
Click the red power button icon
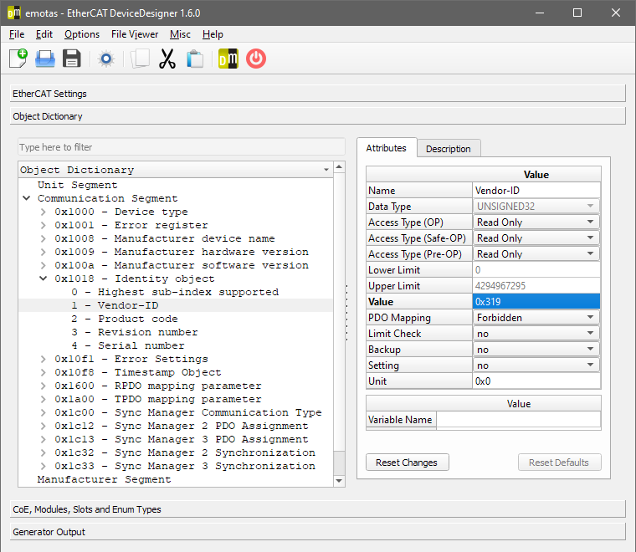pyautogui.click(x=256, y=59)
